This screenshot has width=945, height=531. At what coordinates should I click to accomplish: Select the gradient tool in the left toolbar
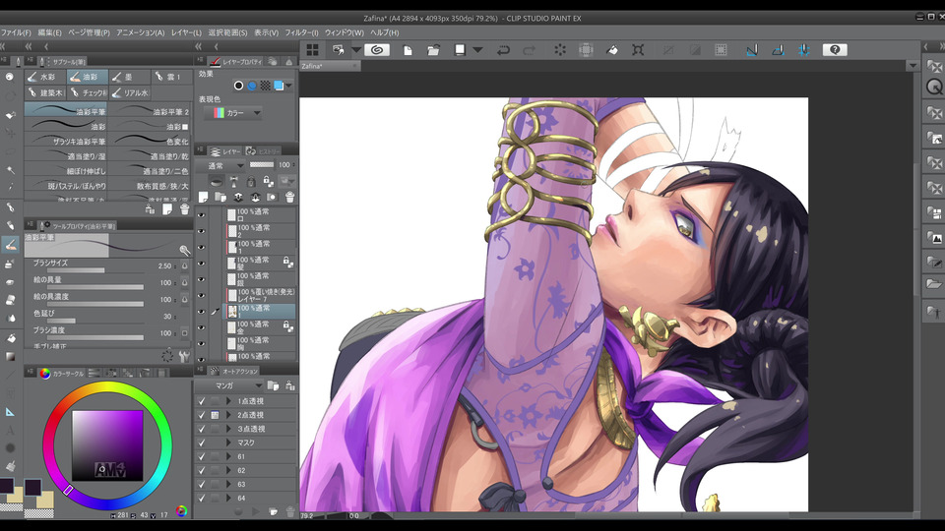(x=10, y=356)
